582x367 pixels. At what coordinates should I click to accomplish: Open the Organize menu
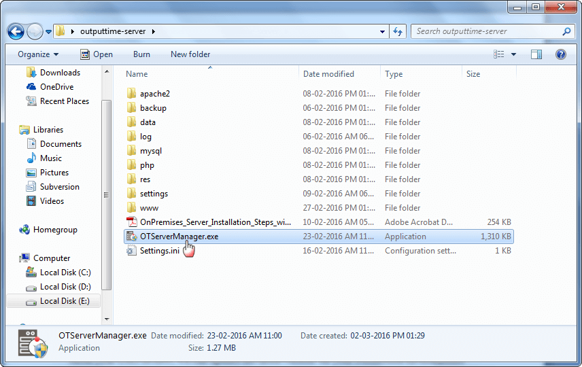point(38,54)
